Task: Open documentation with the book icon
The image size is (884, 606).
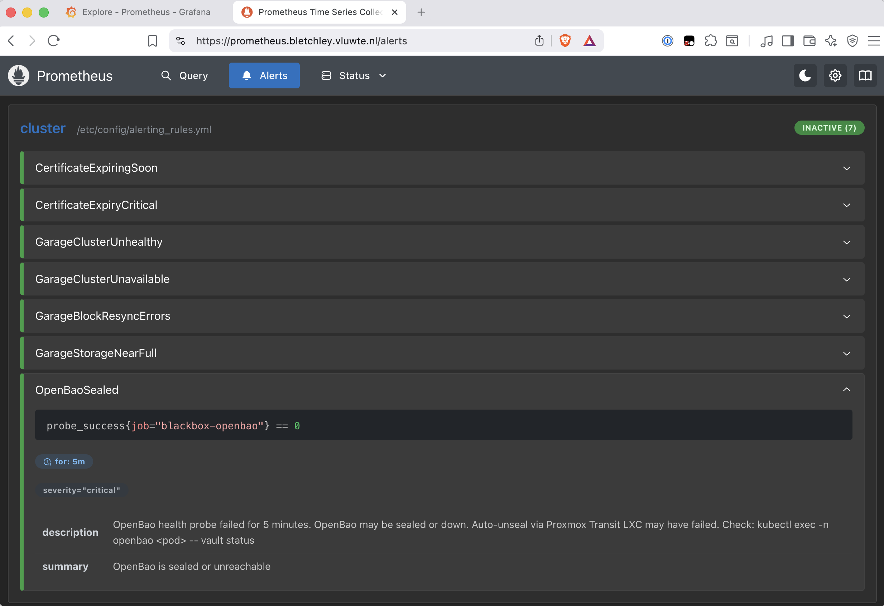Action: 865,75
